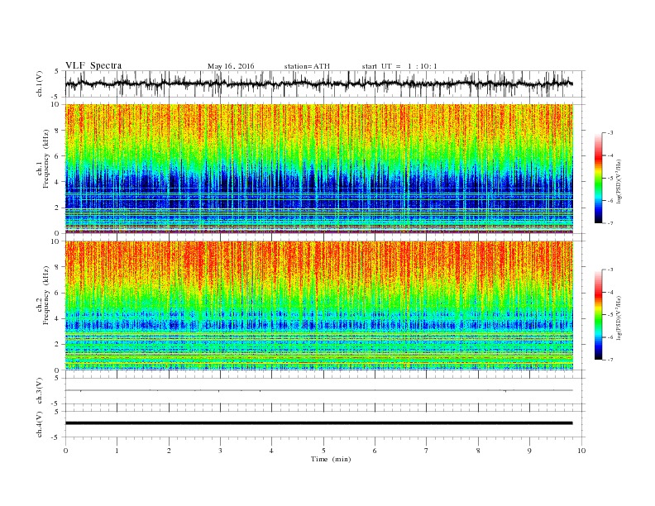Click the time axis tick label "9"
The height and width of the screenshot is (506, 655).
[529, 451]
